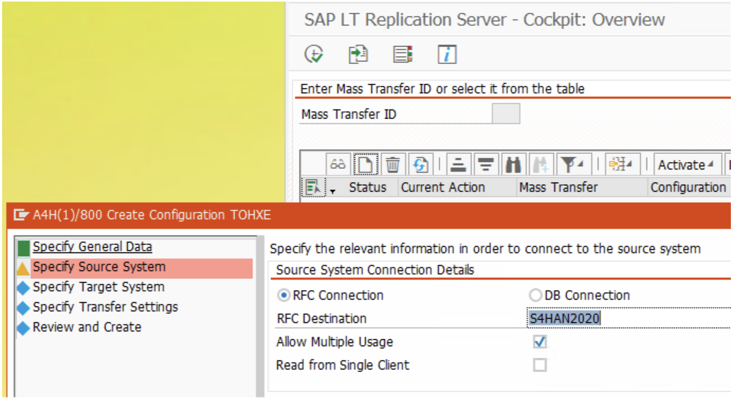
Task: Select the Review and Create step
Action: point(87,327)
